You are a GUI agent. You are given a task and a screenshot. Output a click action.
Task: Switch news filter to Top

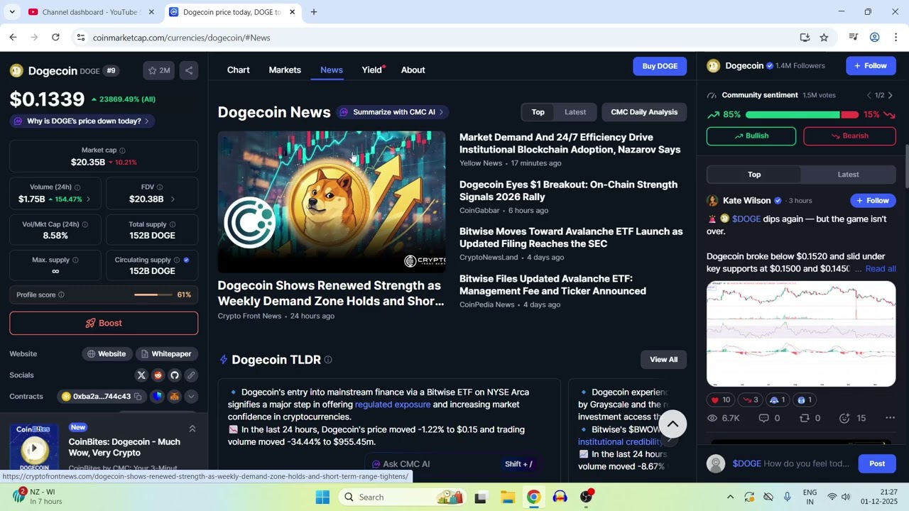pyautogui.click(x=538, y=112)
